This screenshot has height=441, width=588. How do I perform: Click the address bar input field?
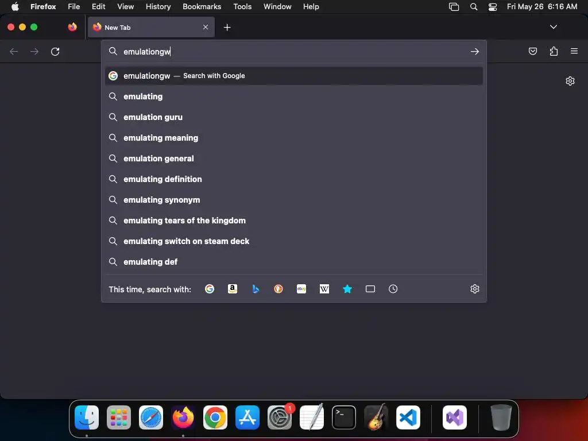click(x=295, y=51)
